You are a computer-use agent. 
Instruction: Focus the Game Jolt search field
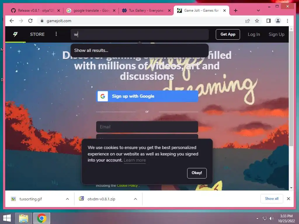pos(140,34)
